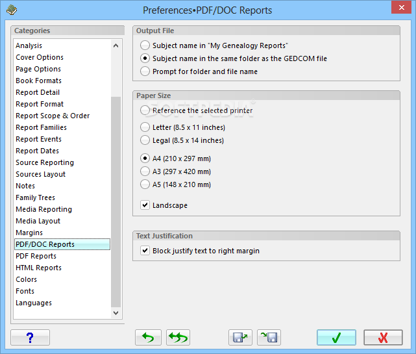Close the Preferences dialog window
The height and width of the screenshot is (354, 416).
coord(402,7)
